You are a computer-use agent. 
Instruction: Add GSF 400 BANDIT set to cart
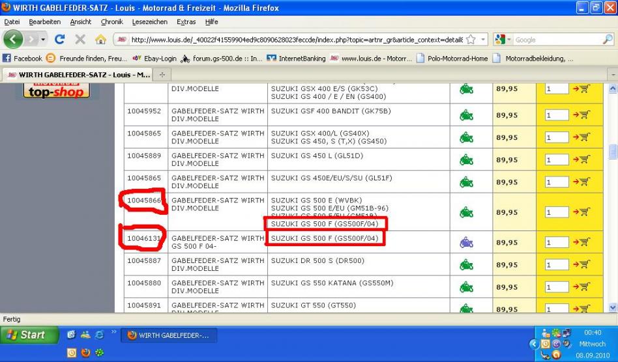[581, 115]
